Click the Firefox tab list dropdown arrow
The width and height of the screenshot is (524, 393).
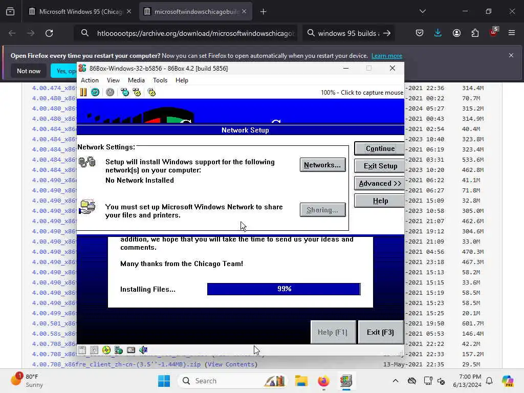[422, 11]
